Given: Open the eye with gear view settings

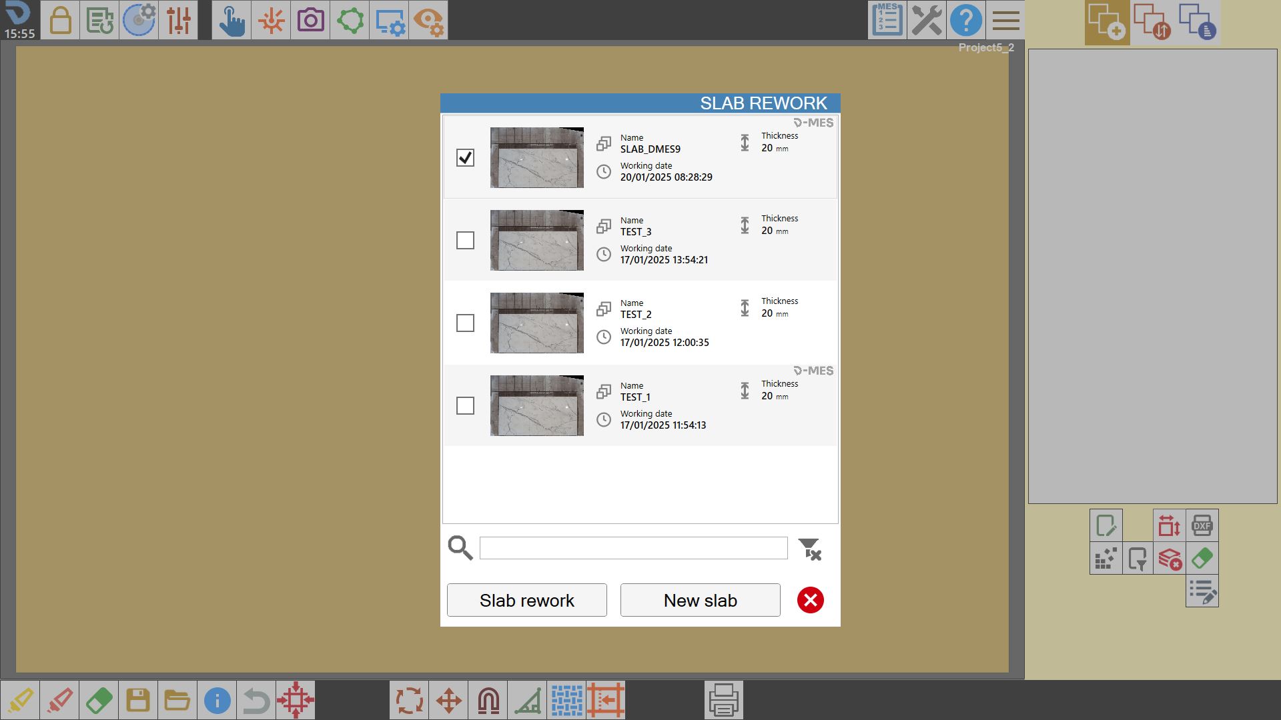Looking at the screenshot, I should click(428, 20).
